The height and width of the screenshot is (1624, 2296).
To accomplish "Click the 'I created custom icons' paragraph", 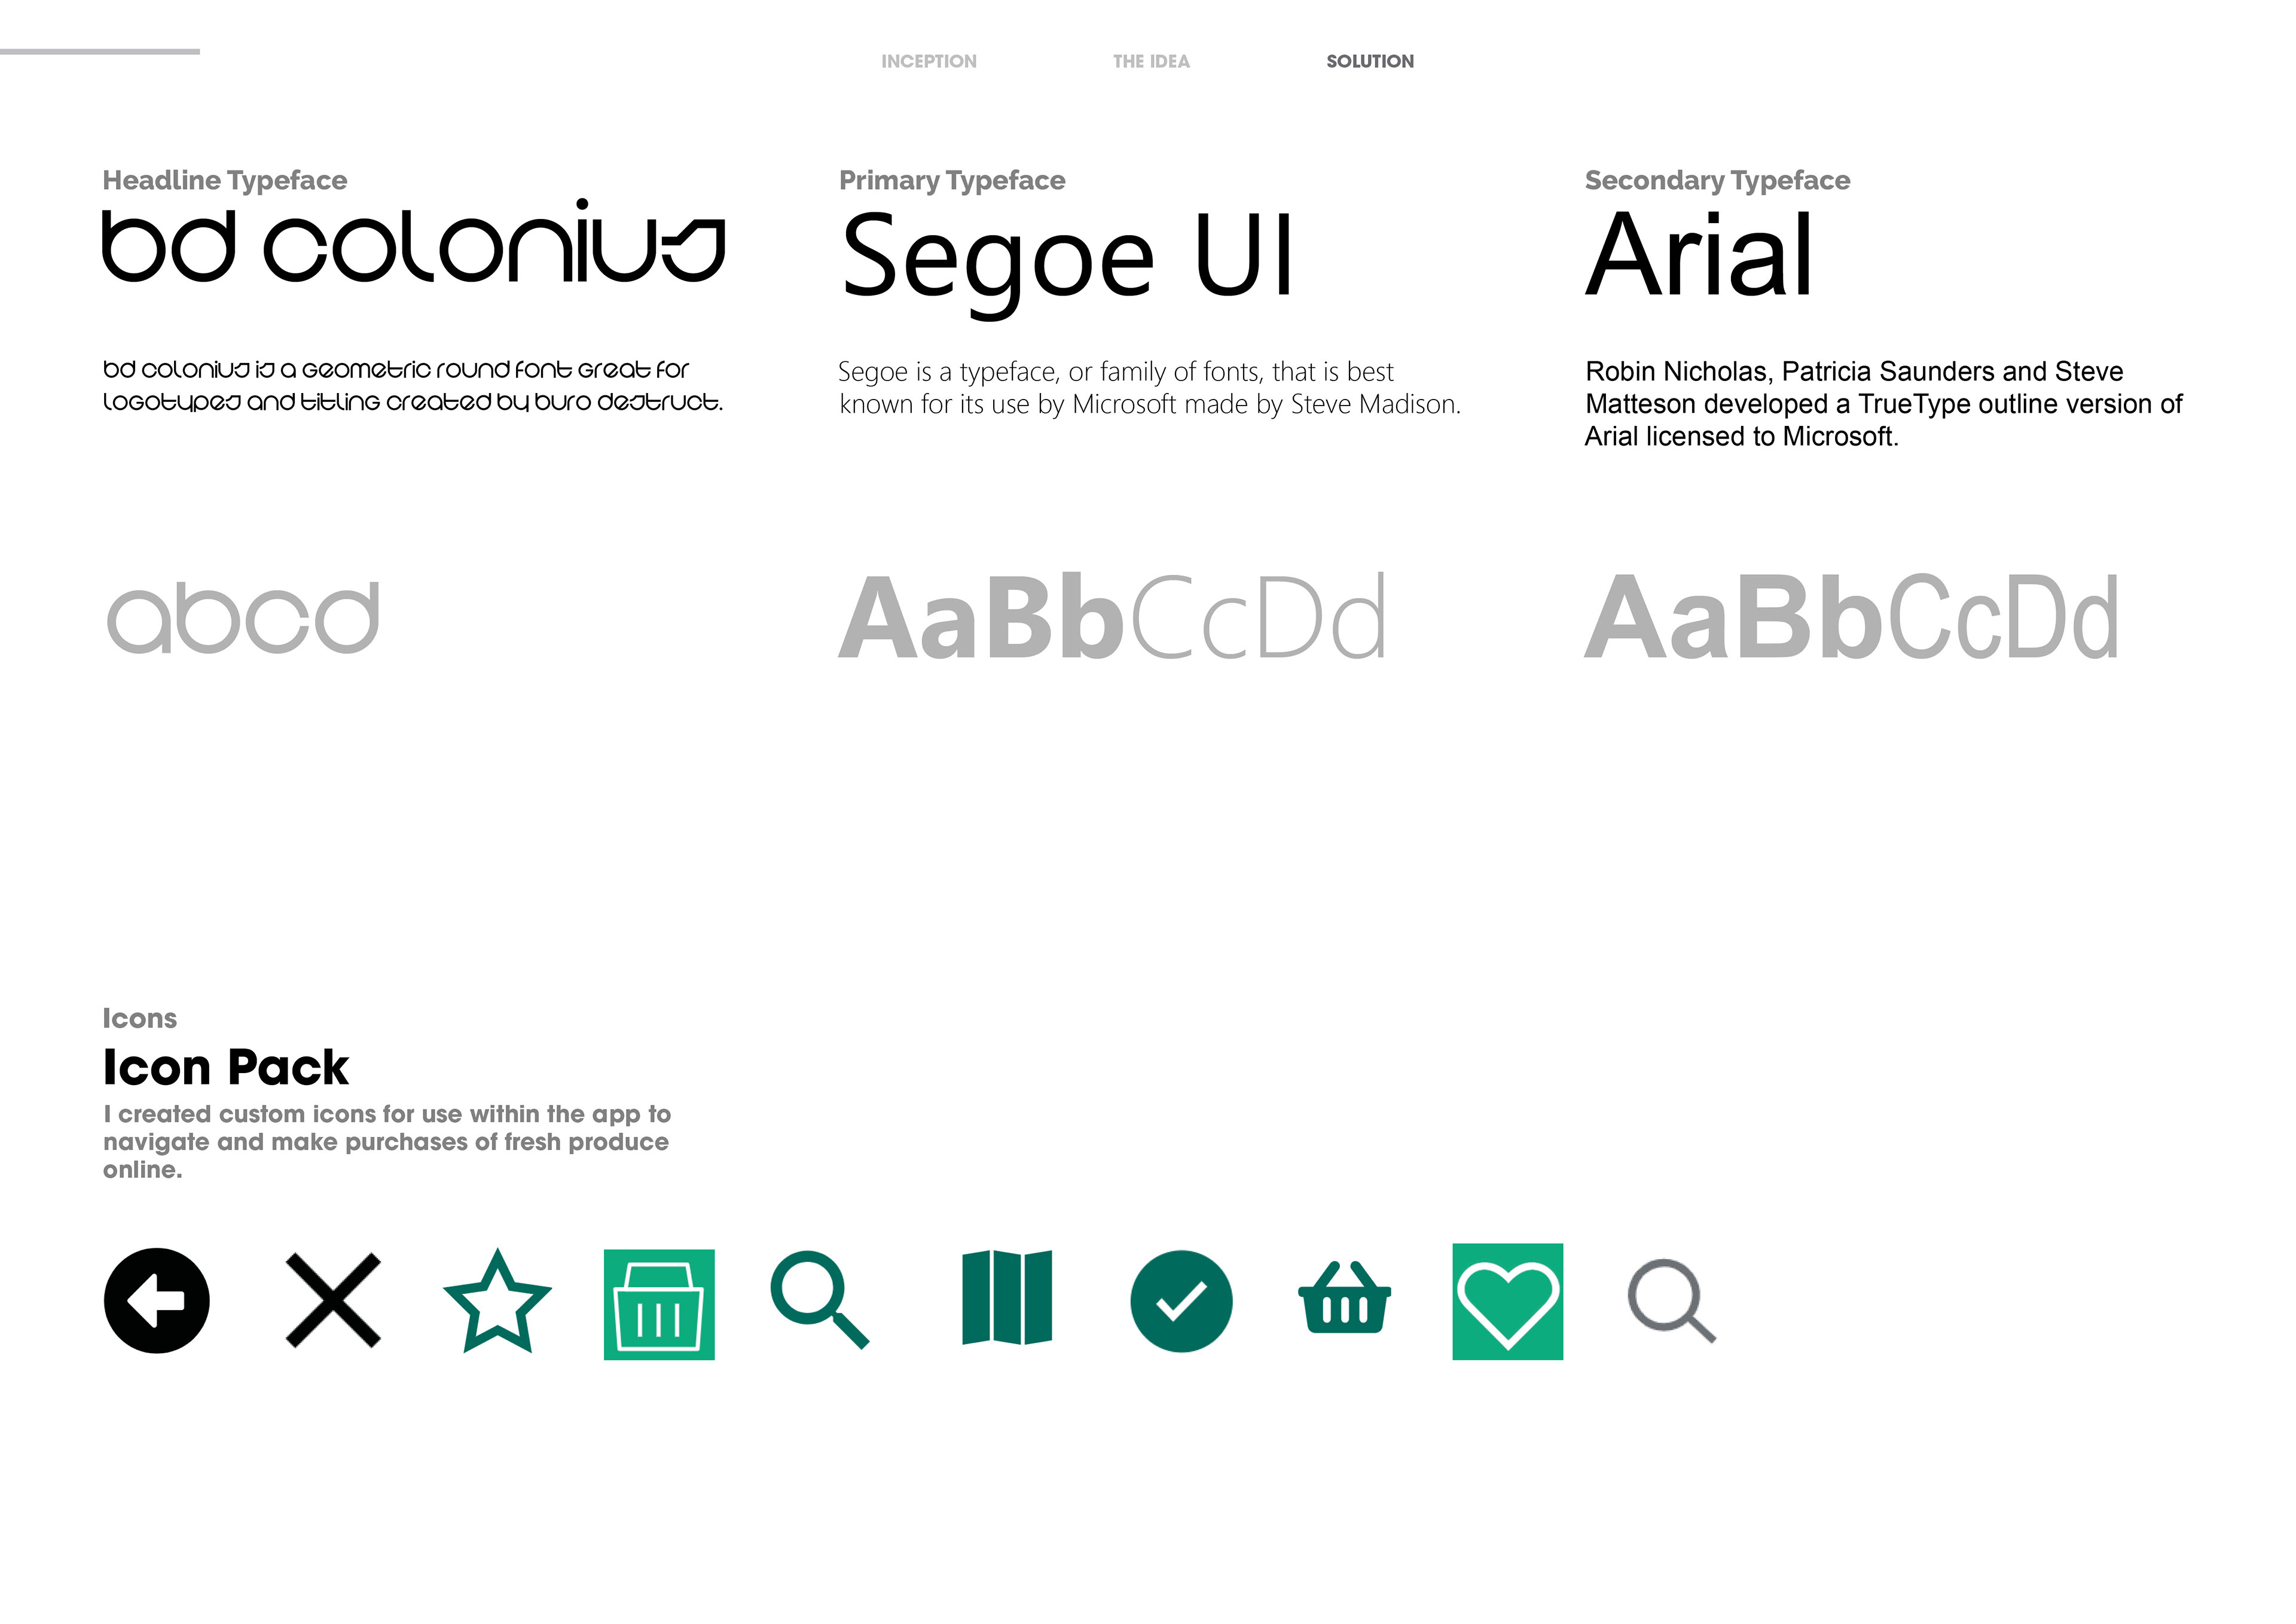I will point(387,1142).
